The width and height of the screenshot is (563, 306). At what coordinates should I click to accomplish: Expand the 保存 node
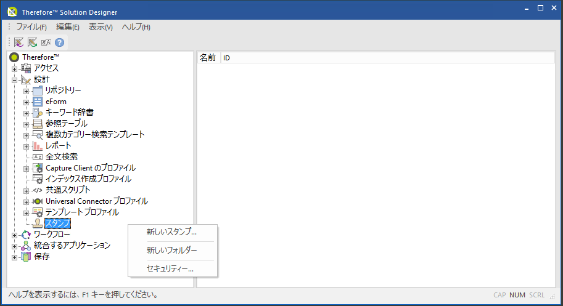coord(14,257)
